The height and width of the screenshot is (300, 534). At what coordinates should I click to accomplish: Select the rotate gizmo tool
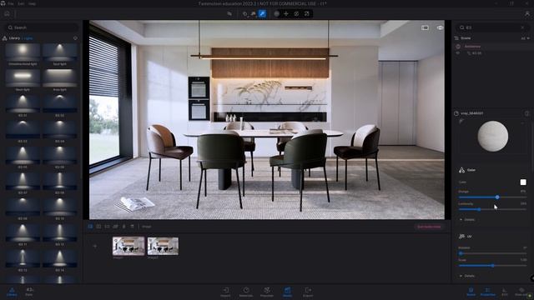click(297, 14)
